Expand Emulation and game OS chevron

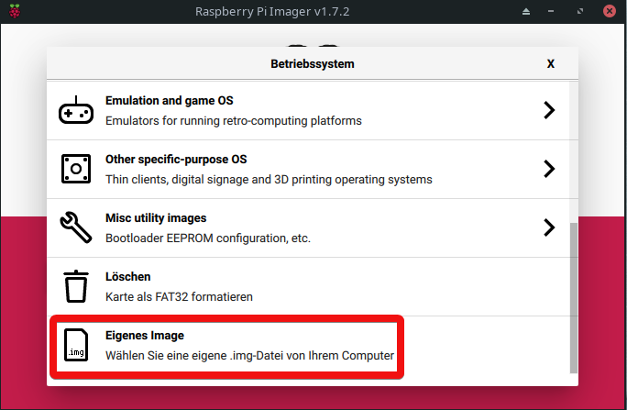pos(549,110)
